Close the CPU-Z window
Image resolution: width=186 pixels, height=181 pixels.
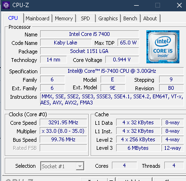tap(179, 5)
